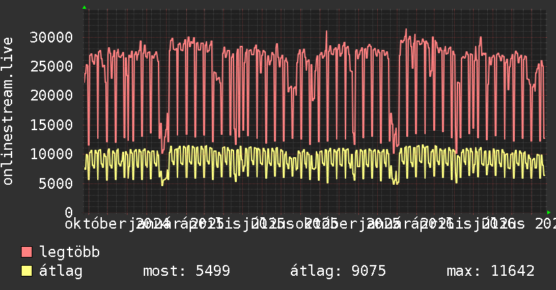Click the 15000 y-axis label

pyautogui.click(x=51, y=125)
